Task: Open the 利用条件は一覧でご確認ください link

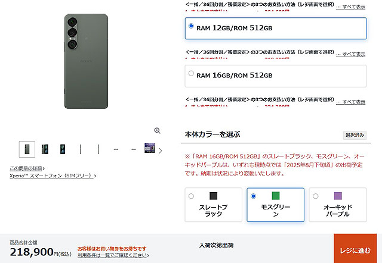Action: [113, 255]
